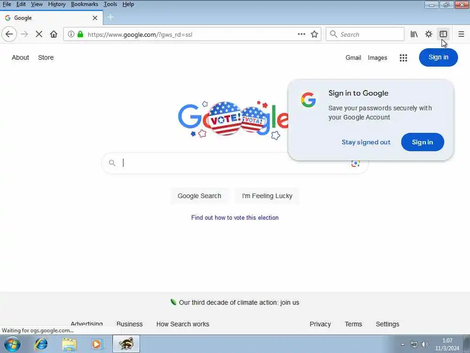Open Gmail link
Screen dimensions: 470x353
tap(353, 57)
